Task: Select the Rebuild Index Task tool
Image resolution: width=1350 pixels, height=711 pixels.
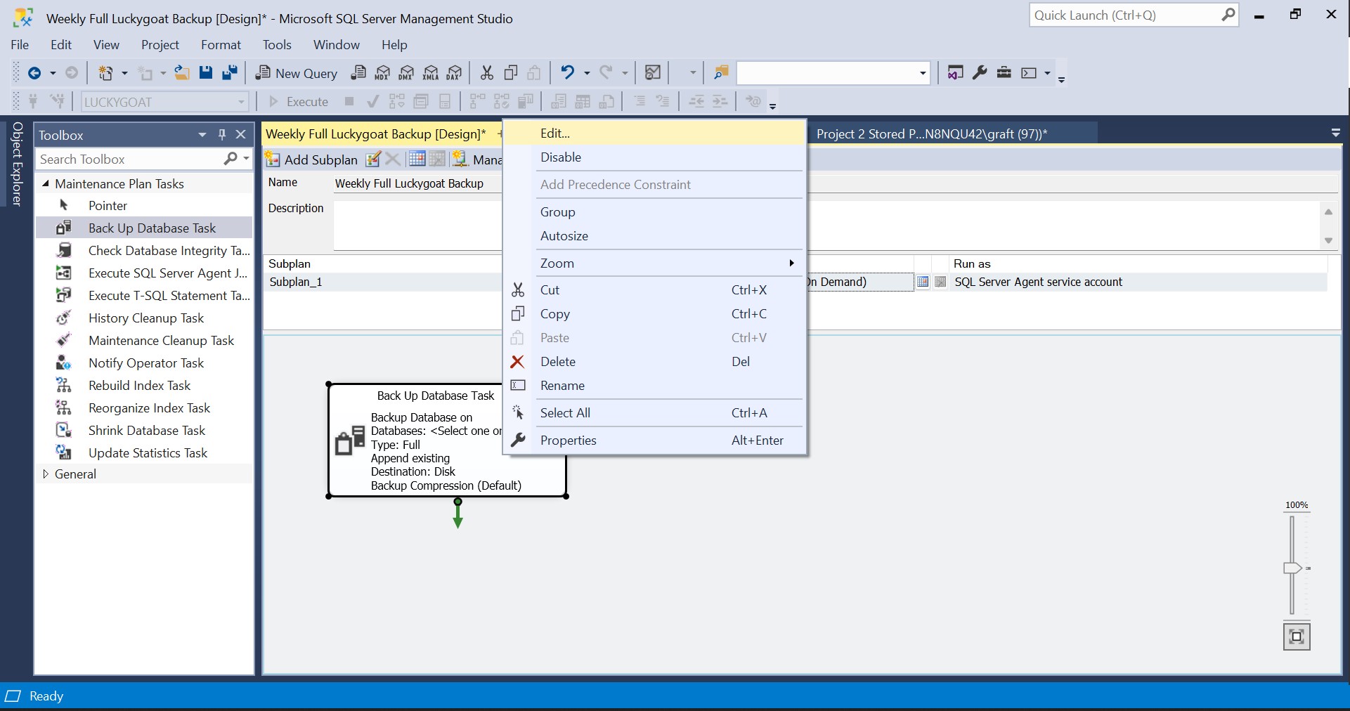Action: point(139,386)
